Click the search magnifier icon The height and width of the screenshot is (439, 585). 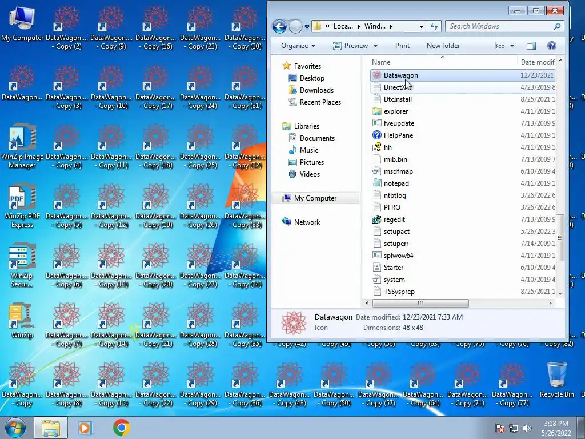tap(557, 26)
